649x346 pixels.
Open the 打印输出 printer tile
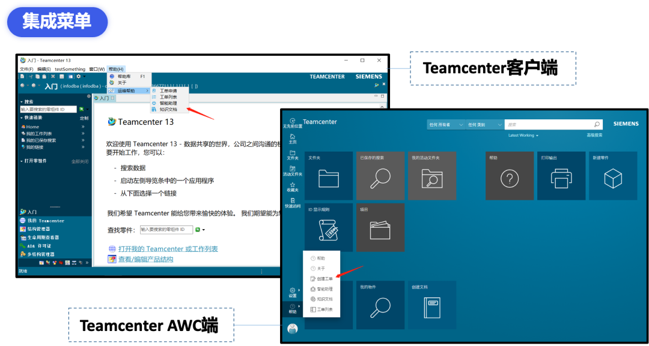561,175
